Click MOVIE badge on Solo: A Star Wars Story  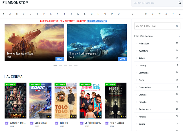click(60, 59)
